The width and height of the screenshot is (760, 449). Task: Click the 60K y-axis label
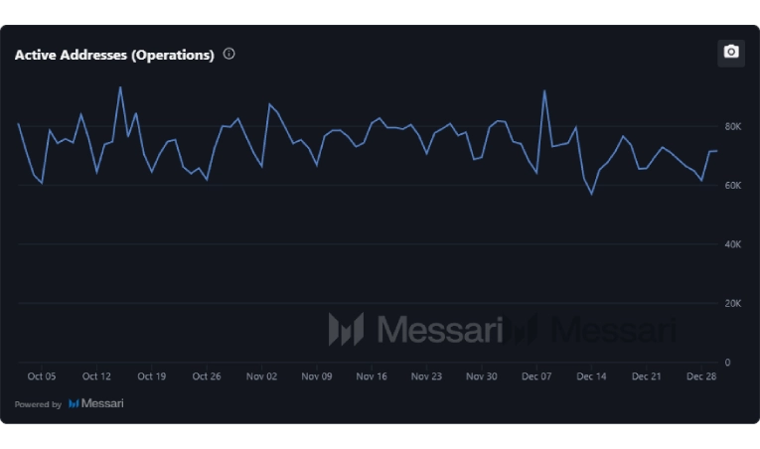[734, 186]
